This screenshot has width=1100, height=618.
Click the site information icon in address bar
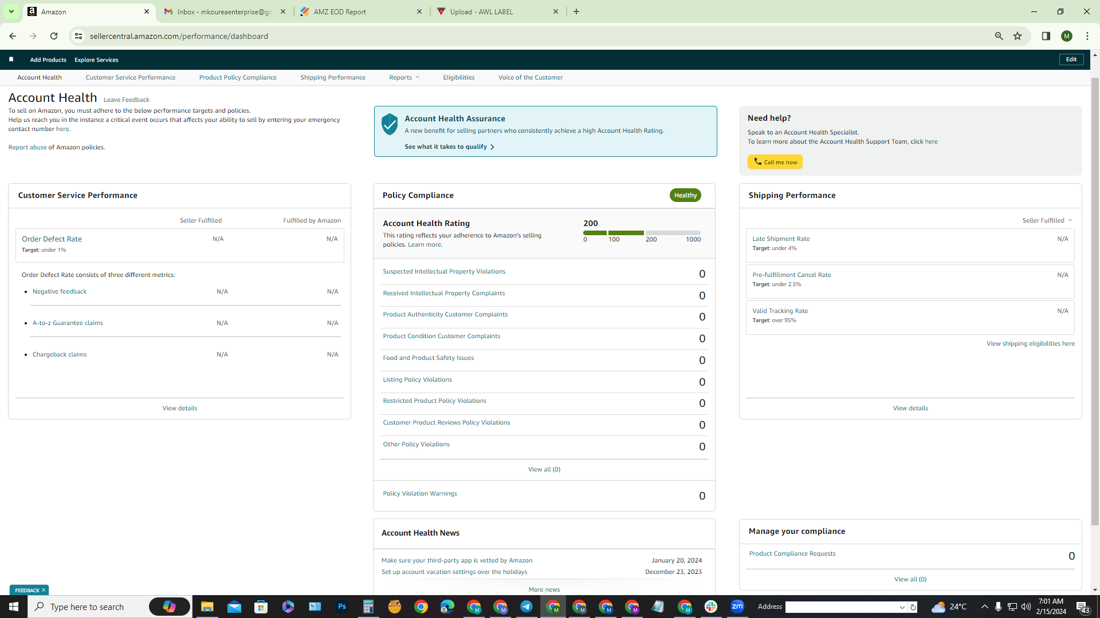click(x=78, y=36)
